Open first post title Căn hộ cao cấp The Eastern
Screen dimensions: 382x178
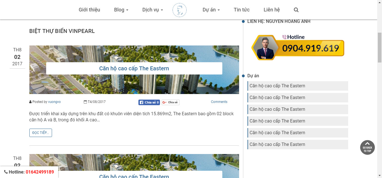coord(134,68)
